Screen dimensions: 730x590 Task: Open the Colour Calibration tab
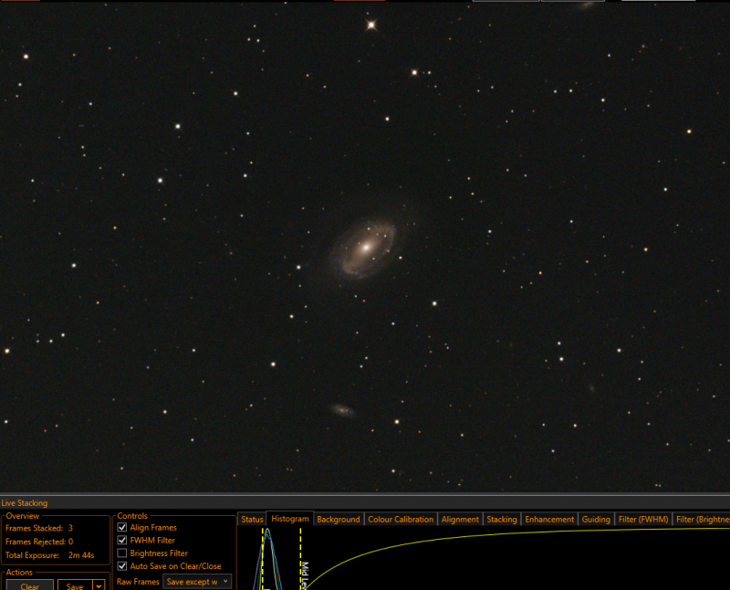[x=401, y=519]
